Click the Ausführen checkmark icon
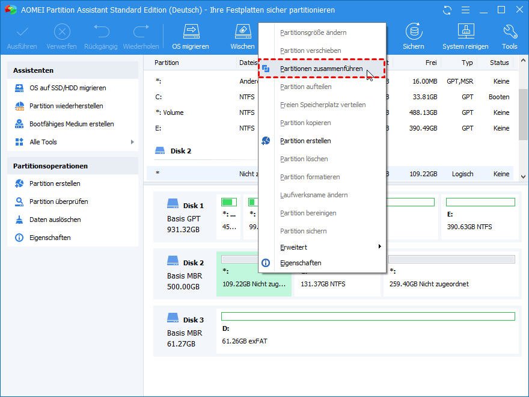The width and height of the screenshot is (529, 397). (22, 32)
